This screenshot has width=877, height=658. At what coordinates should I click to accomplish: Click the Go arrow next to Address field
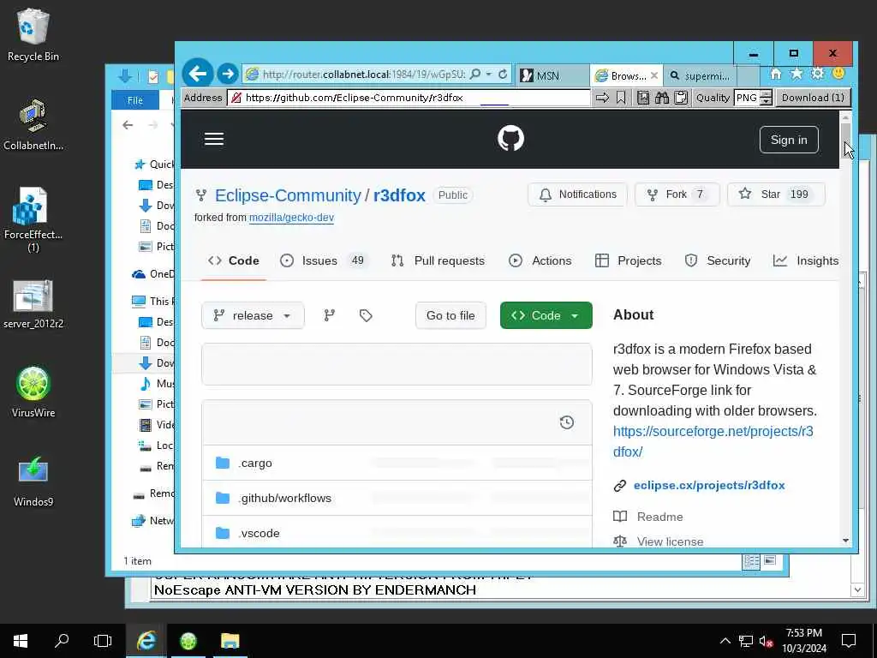tap(602, 98)
